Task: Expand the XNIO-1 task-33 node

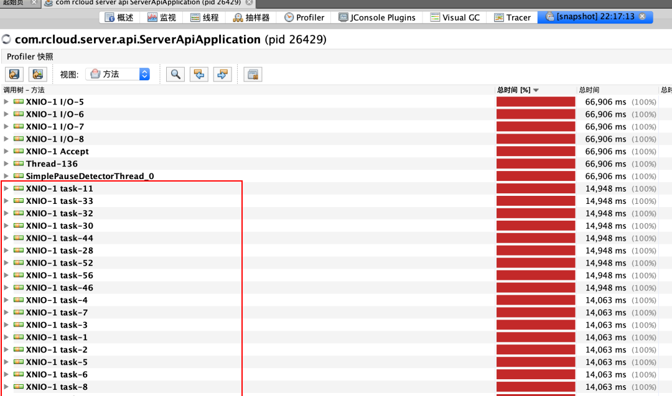Action: [x=6, y=201]
